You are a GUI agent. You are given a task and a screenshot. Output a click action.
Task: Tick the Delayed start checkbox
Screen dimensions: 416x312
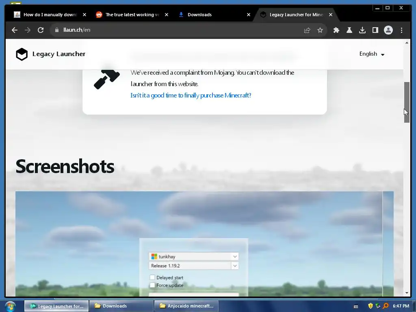pos(152,277)
